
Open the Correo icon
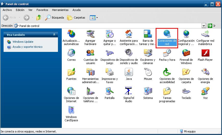pyautogui.click(x=71, y=53)
